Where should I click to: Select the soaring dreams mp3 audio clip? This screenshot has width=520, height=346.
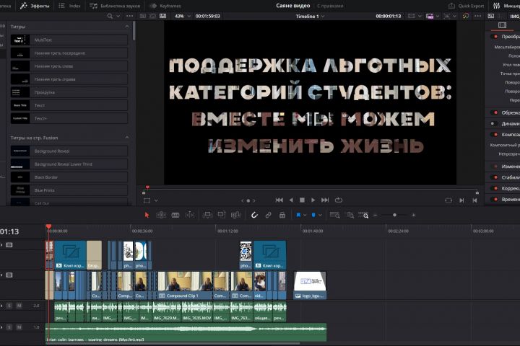tap(186, 332)
